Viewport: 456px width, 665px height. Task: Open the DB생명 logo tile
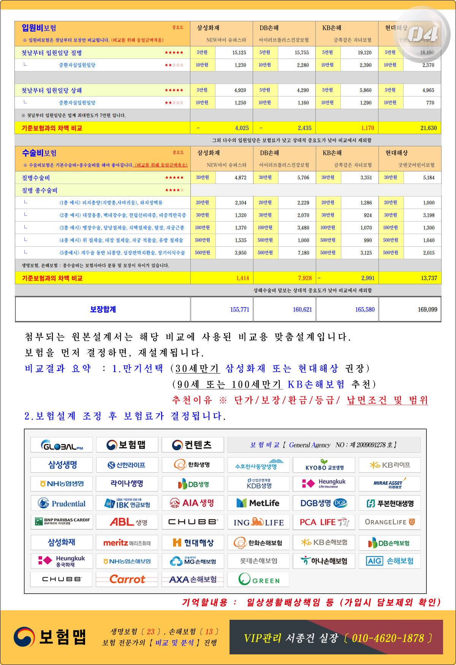(x=193, y=484)
